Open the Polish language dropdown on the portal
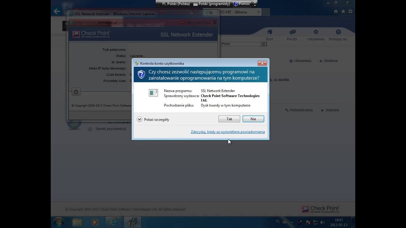Screen dimensions: 406x228 tap(244, 44)
